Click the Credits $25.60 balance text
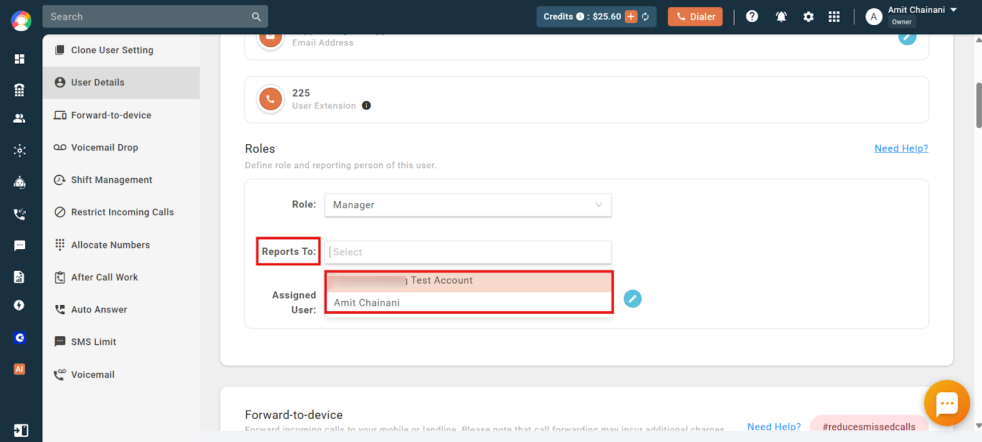The width and height of the screenshot is (982, 442). (x=582, y=17)
